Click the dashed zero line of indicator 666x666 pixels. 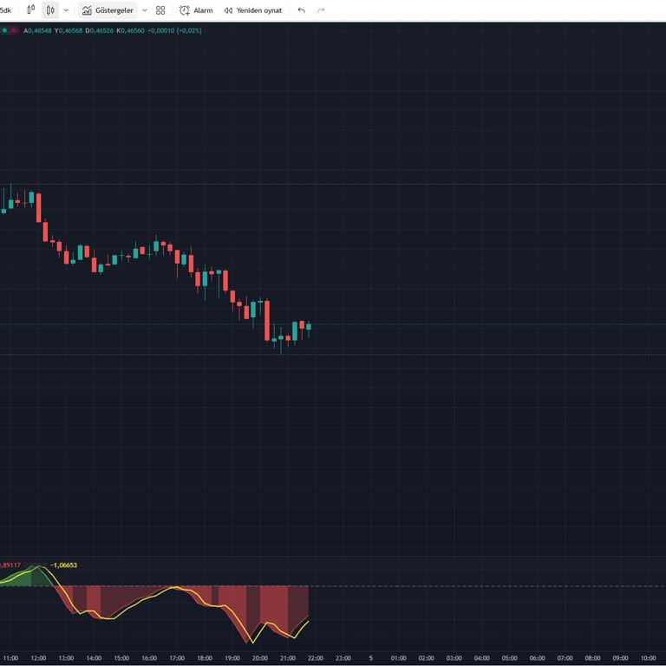tap(486, 586)
